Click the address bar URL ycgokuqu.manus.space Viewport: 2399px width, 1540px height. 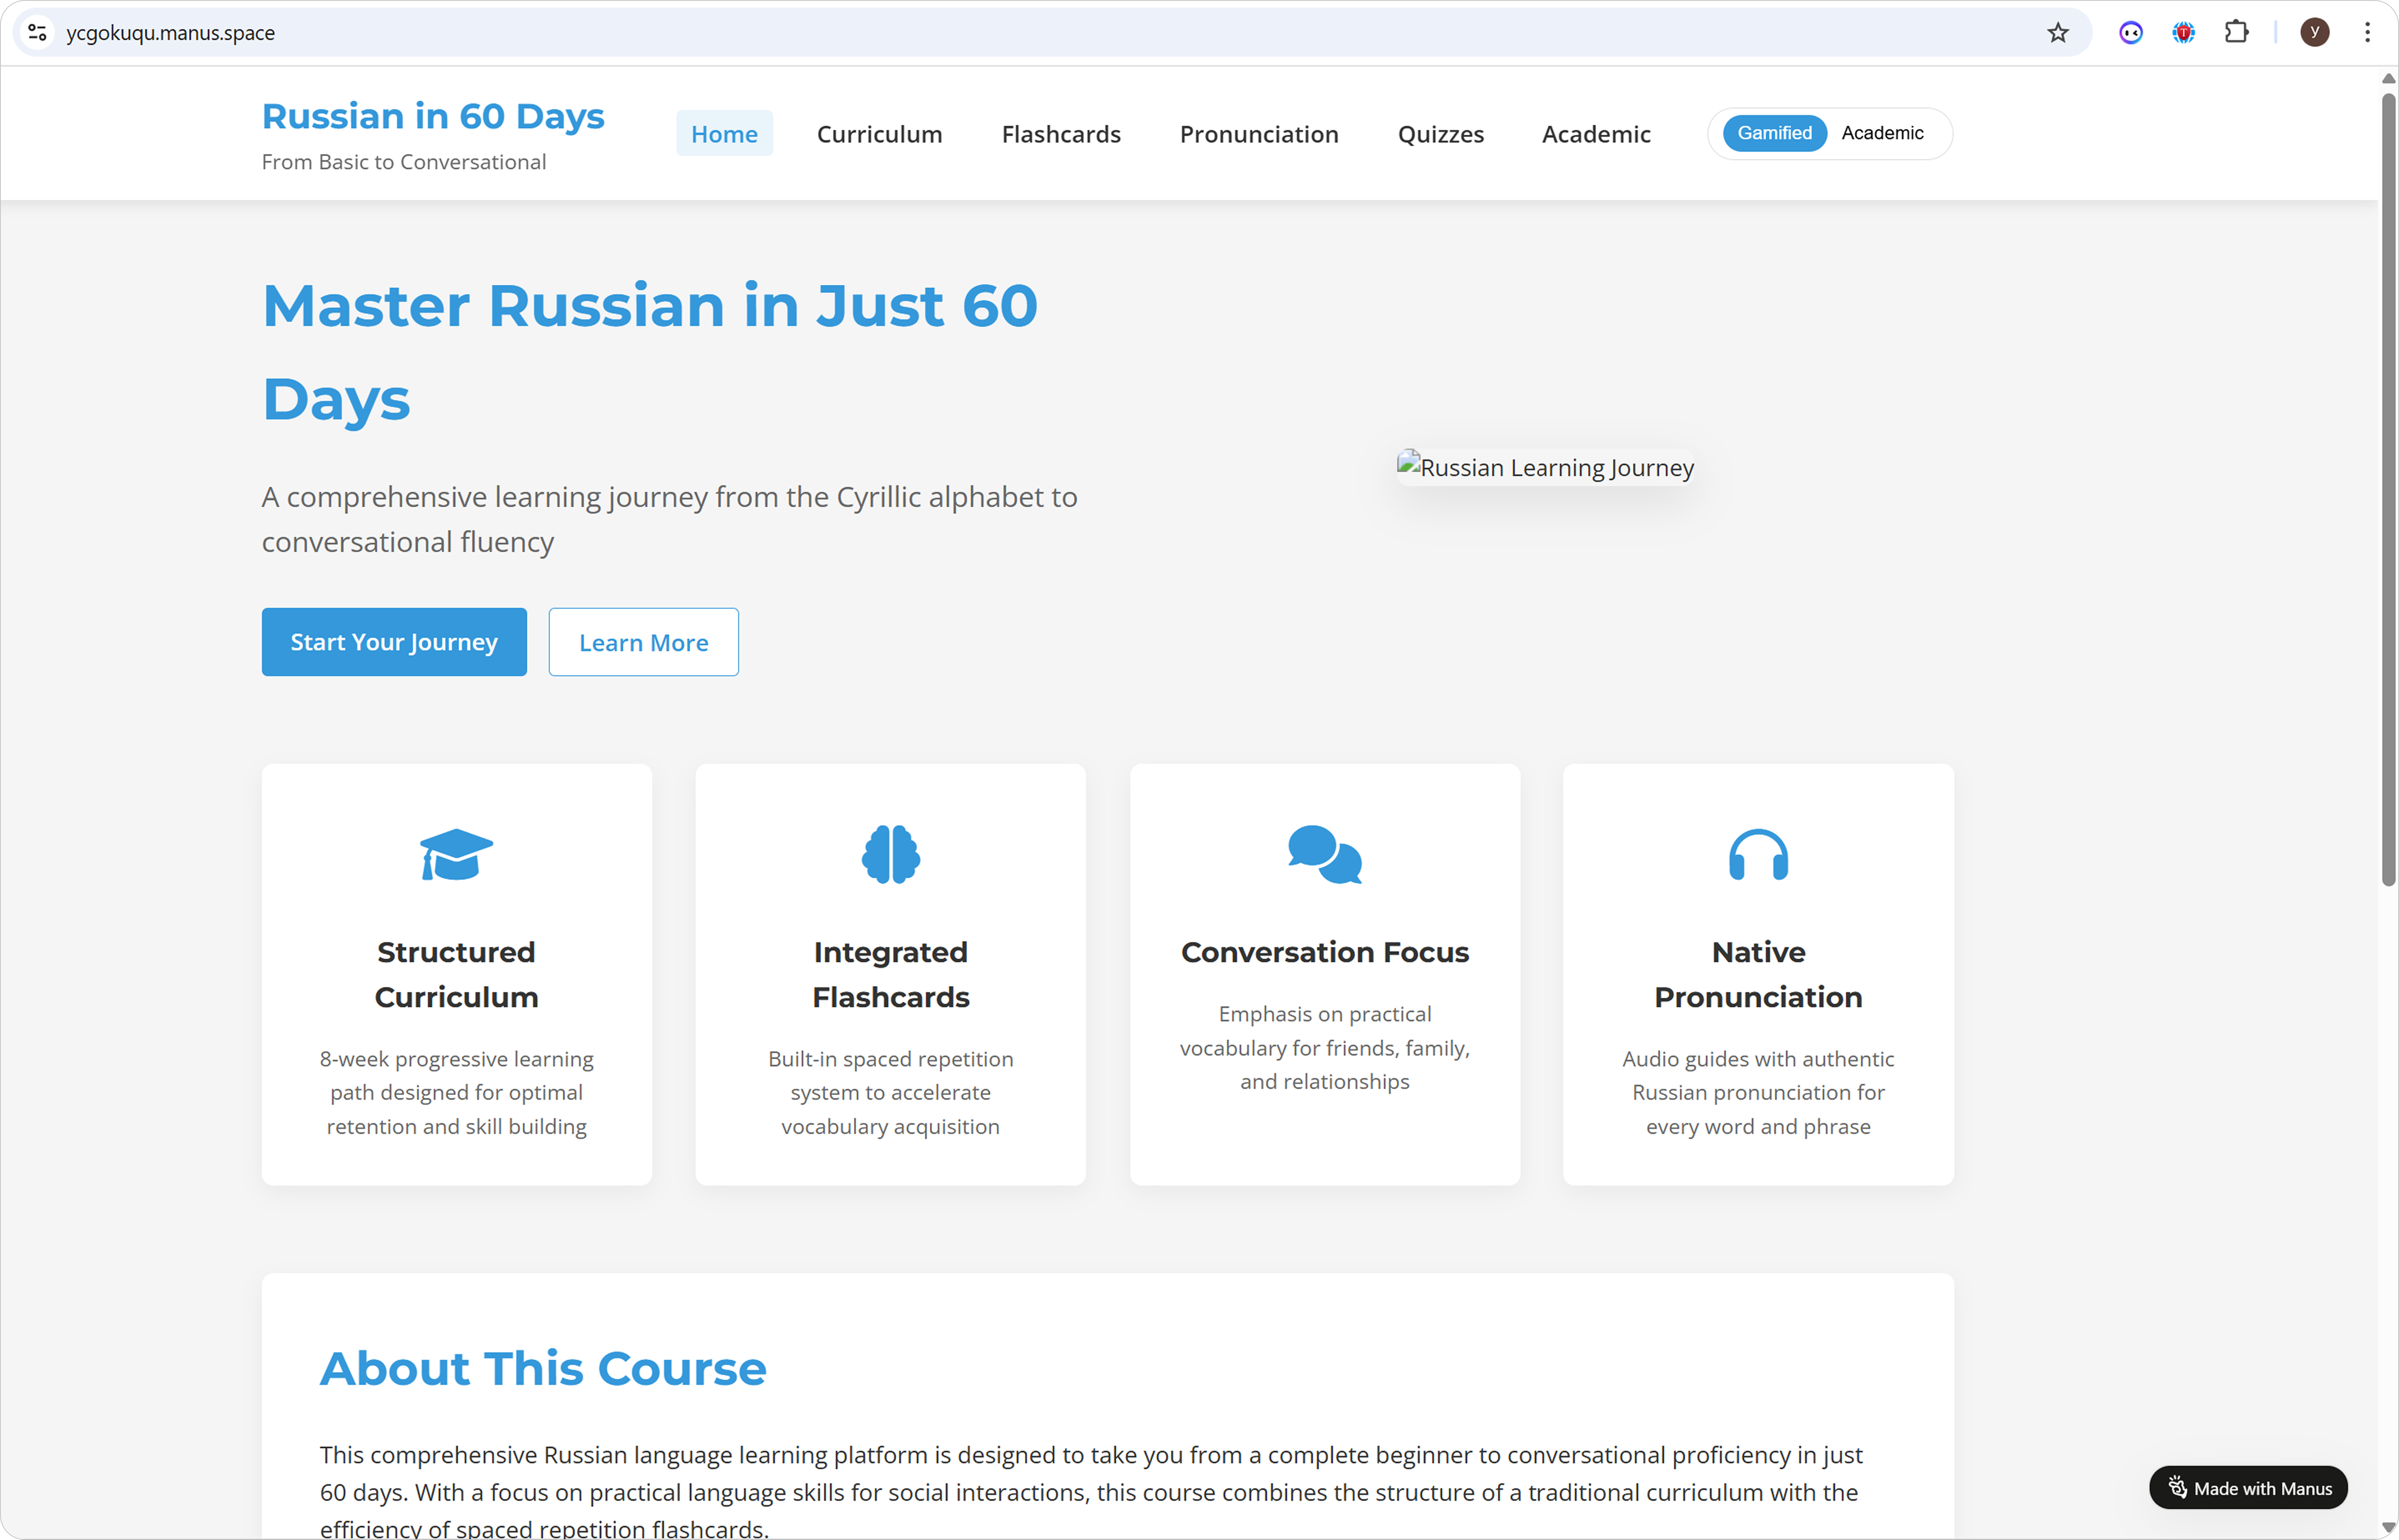(171, 33)
